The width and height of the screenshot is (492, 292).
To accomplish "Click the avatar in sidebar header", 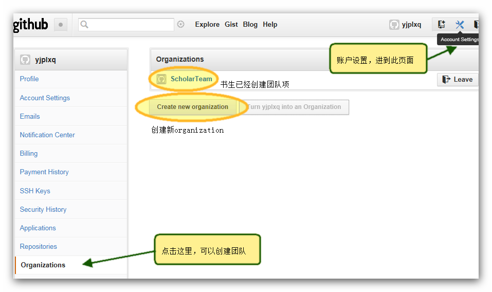I will point(25,60).
